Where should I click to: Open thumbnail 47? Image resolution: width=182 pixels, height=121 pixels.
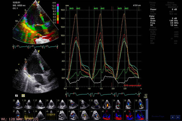(x=129, y=115)
